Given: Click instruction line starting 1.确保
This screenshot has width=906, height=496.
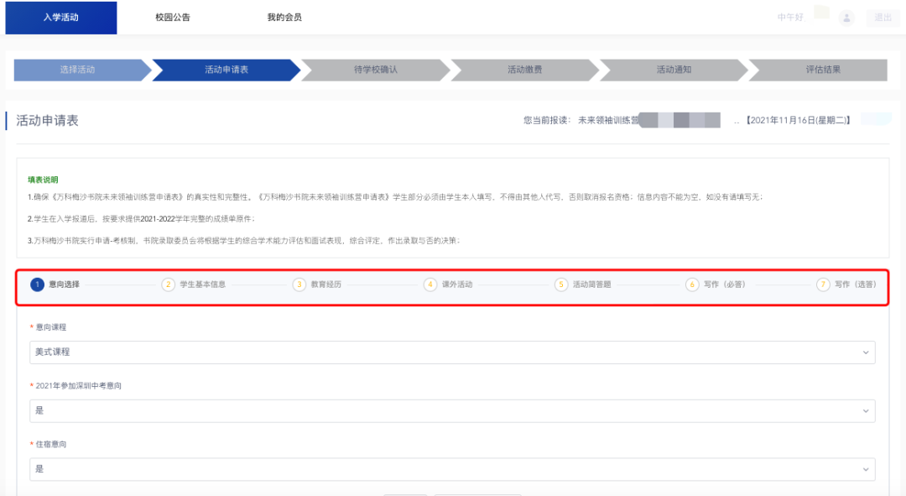Looking at the screenshot, I should tap(395, 197).
